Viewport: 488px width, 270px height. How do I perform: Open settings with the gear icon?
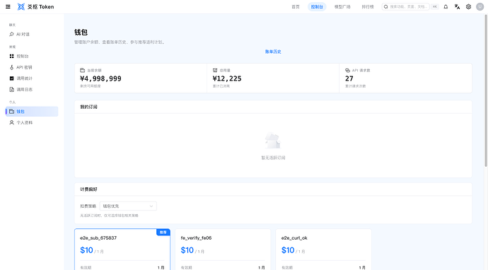[x=468, y=6]
